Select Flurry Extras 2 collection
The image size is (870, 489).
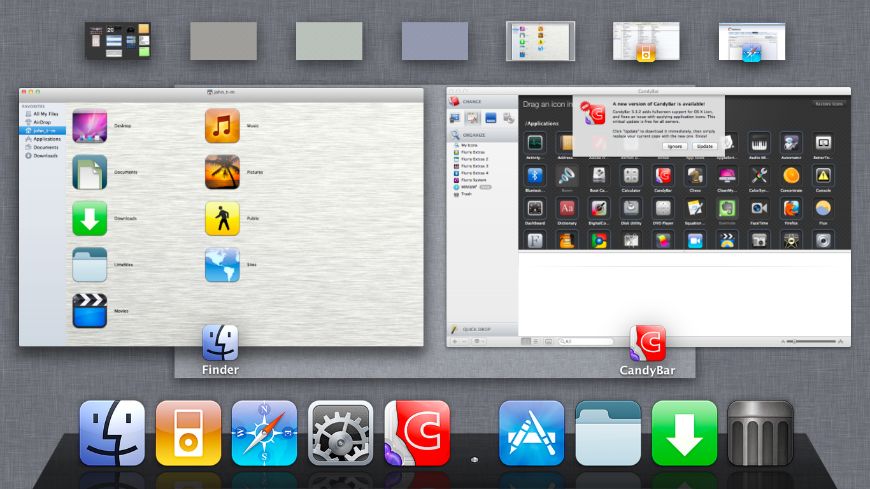point(482,159)
